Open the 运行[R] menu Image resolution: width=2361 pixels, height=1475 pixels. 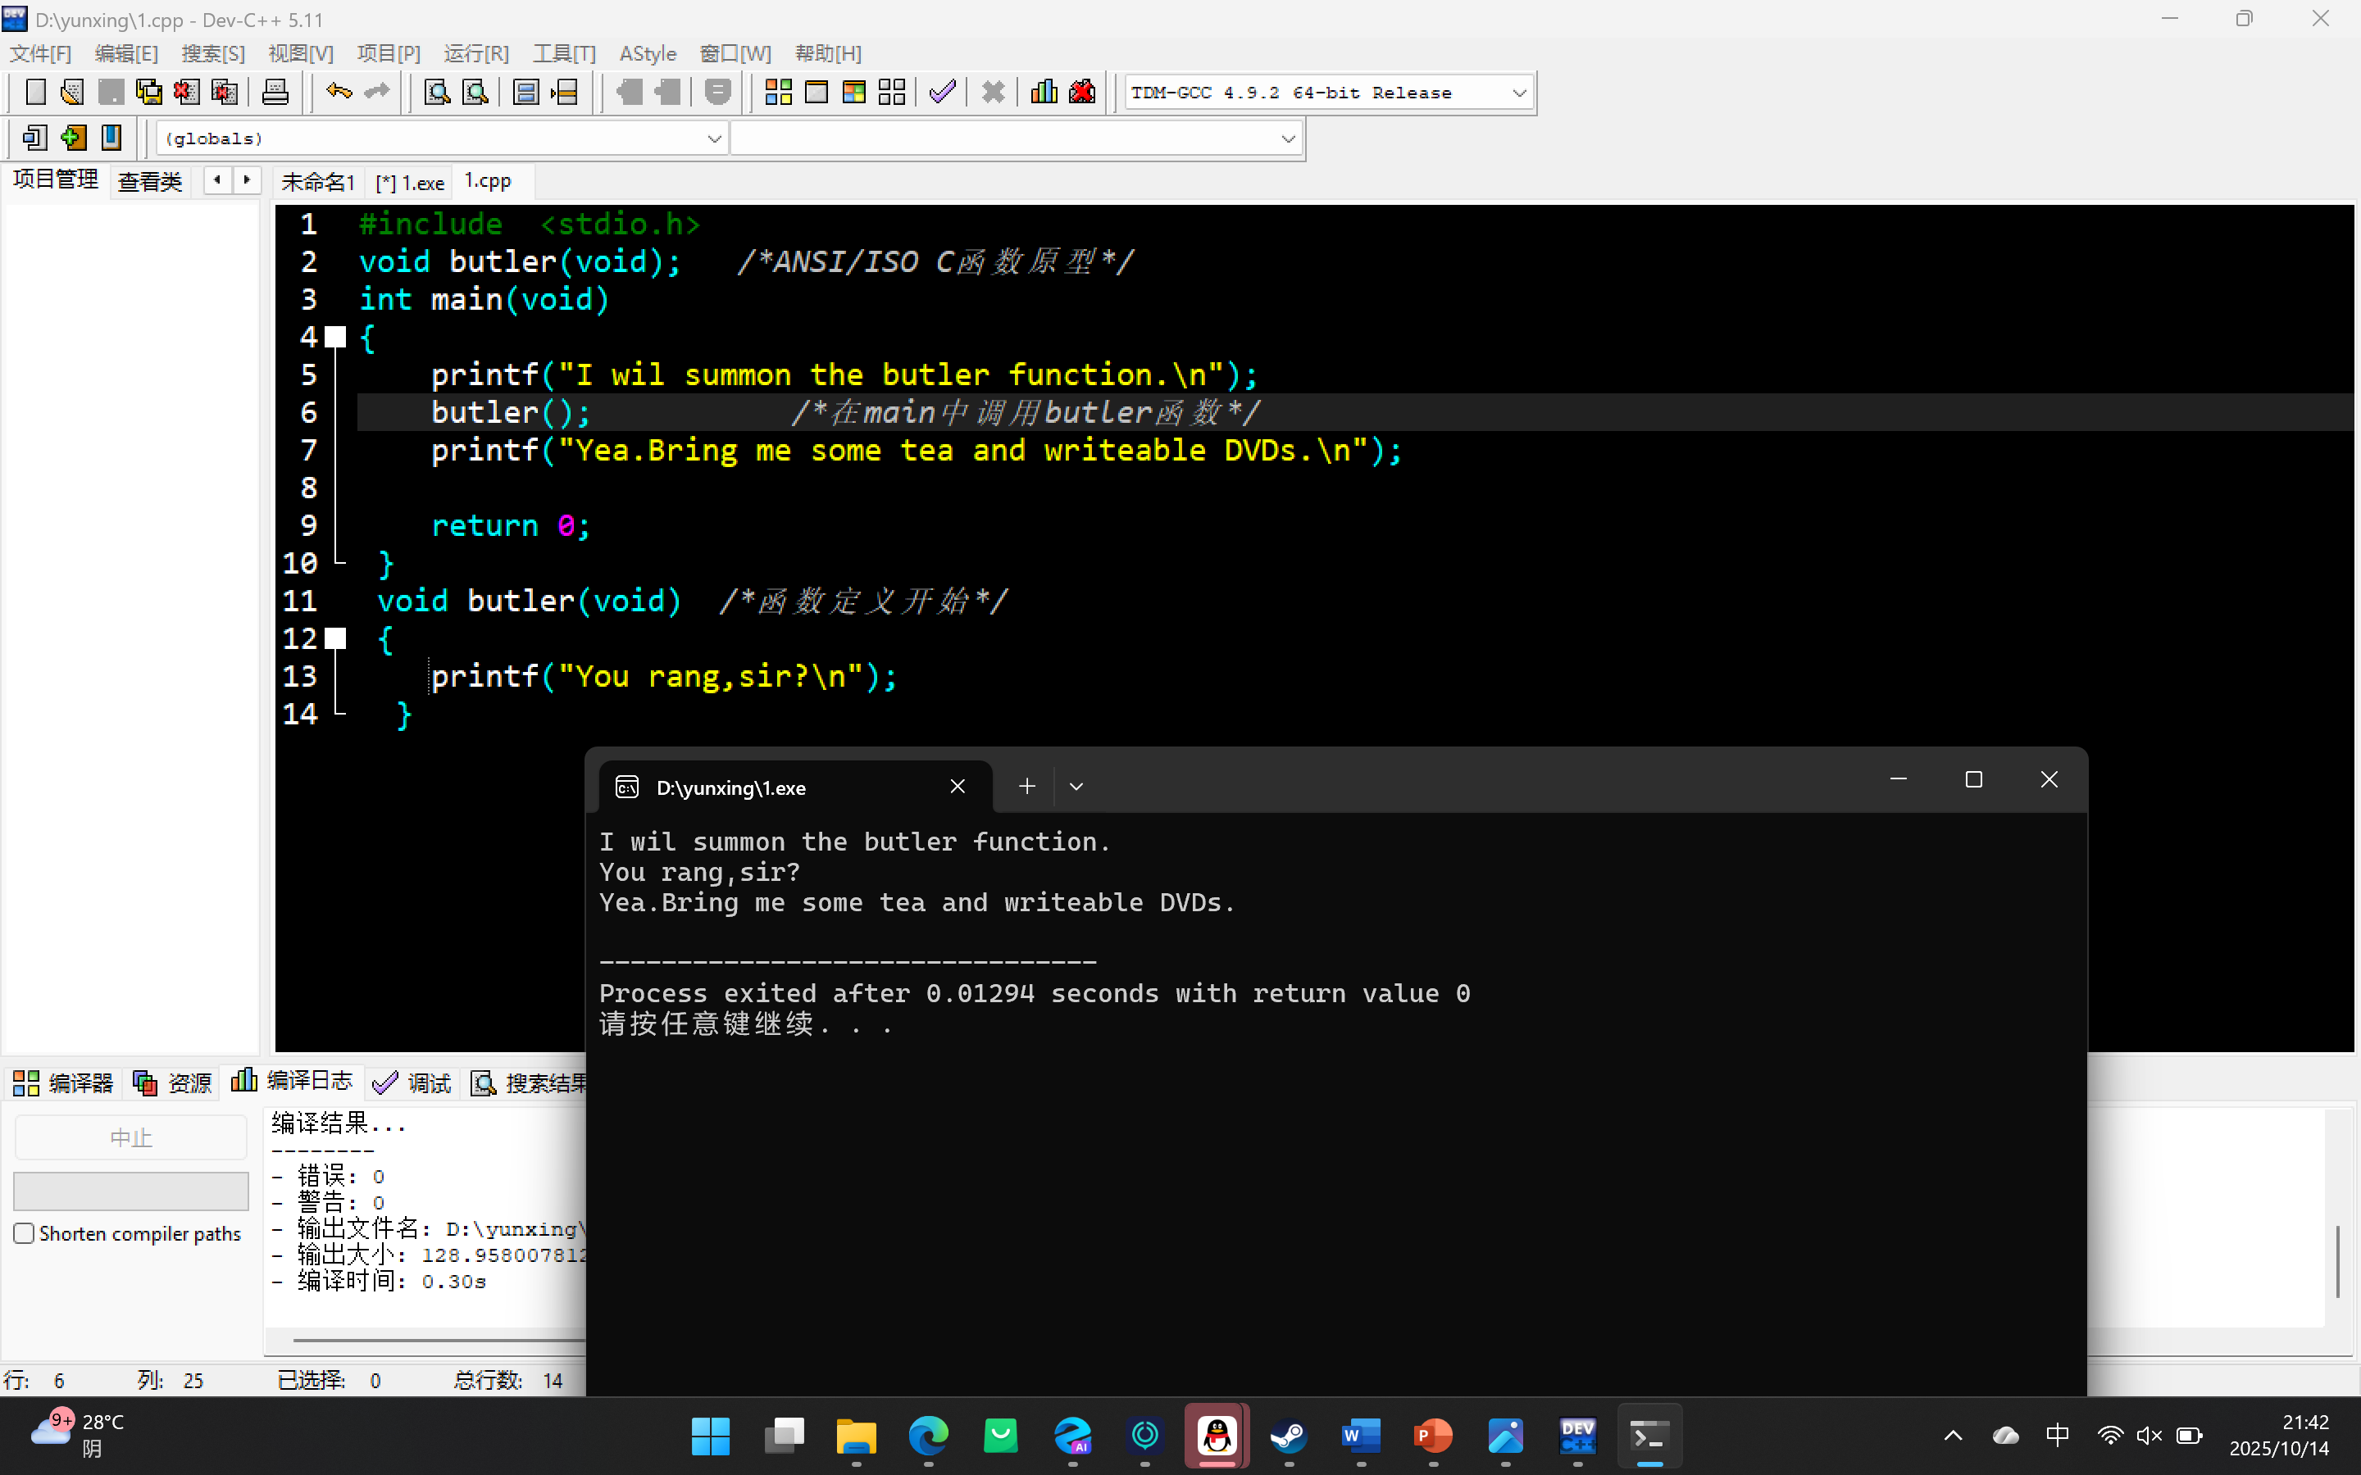pos(476,53)
